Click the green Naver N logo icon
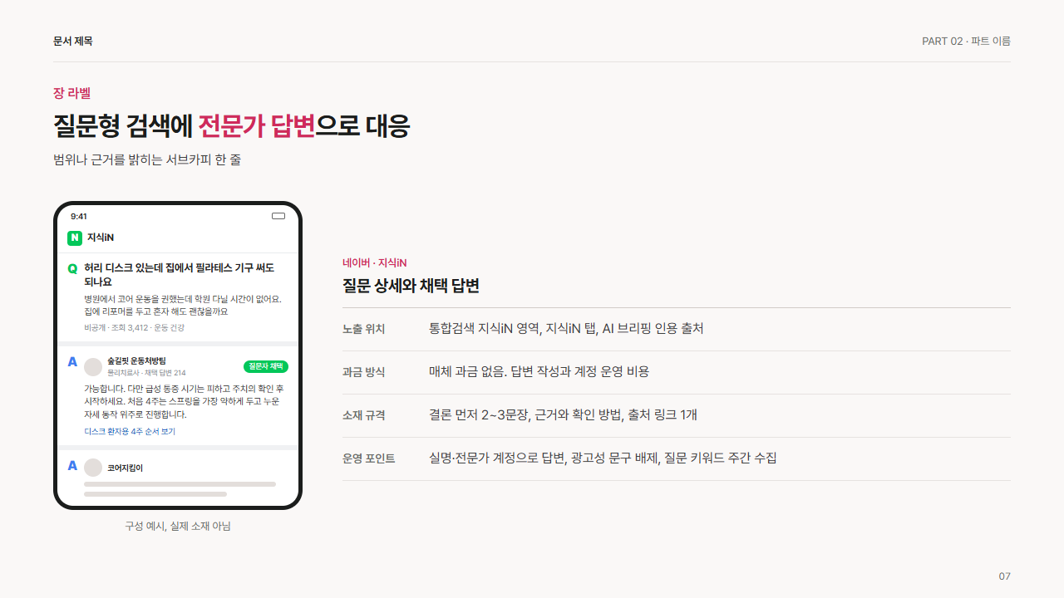Image resolution: width=1064 pixels, height=598 pixels. pos(75,238)
